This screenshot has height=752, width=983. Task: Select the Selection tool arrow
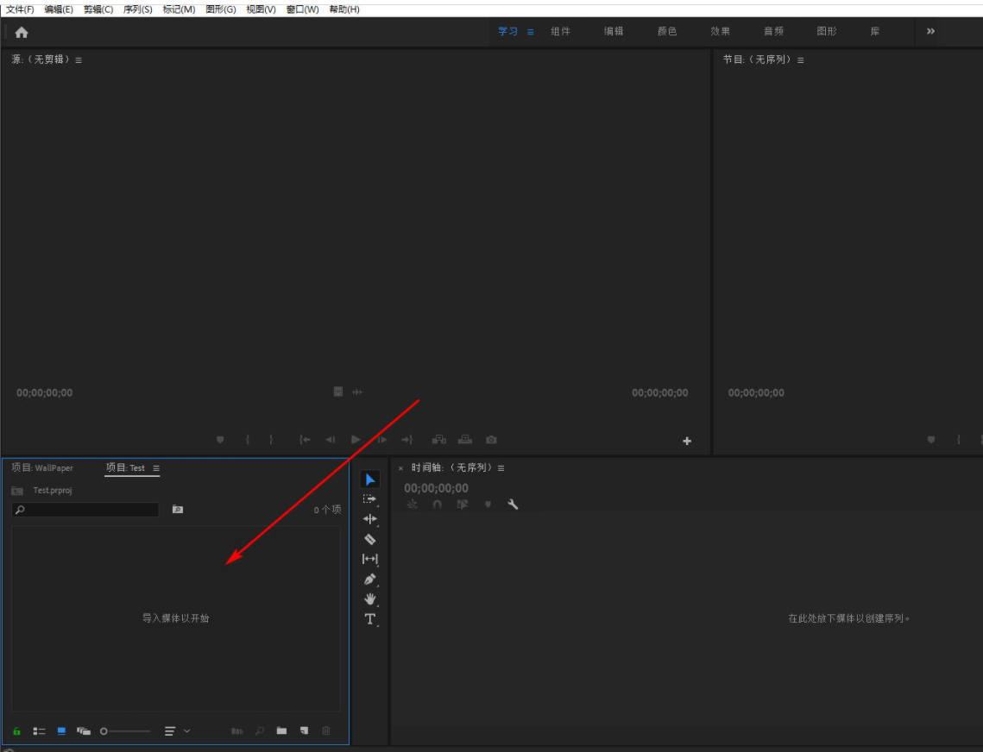pyautogui.click(x=370, y=479)
